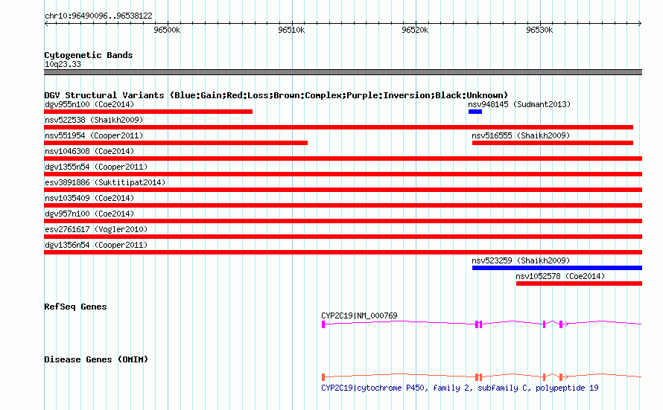This screenshot has width=663, height=410.
Task: Click the red bar under nsv1052578
Action: point(580,284)
